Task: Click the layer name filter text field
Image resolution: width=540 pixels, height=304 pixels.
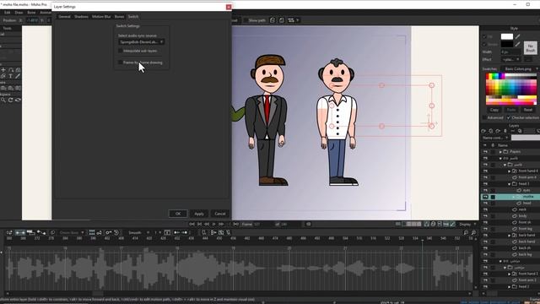Action: click(526, 138)
